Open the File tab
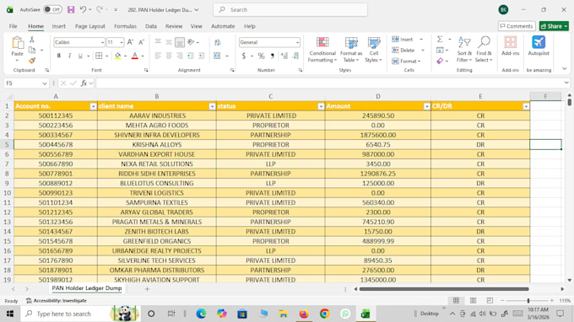This screenshot has height=322, width=574. (x=14, y=26)
